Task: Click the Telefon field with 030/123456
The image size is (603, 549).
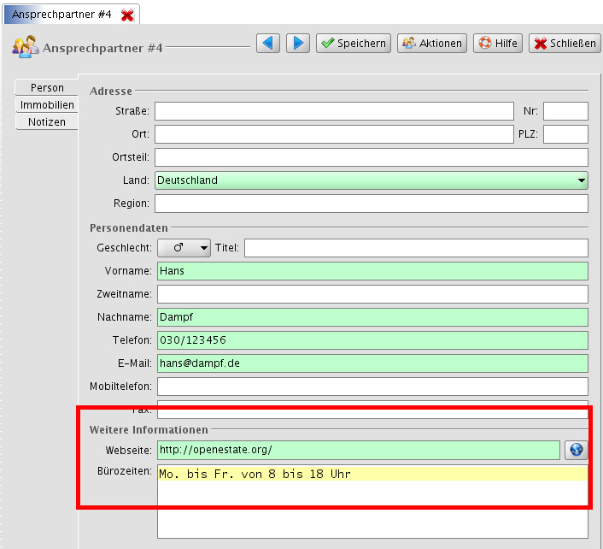Action: [x=372, y=340]
